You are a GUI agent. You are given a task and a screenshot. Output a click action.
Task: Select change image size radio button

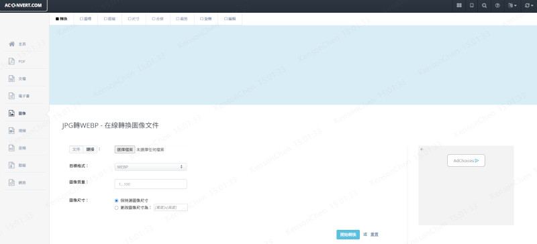tap(116, 207)
